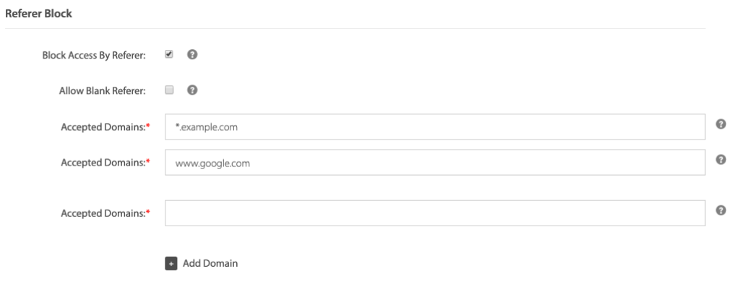745x287 pixels.
Task: Show help for the *.example.com domain field
Action: (720, 124)
